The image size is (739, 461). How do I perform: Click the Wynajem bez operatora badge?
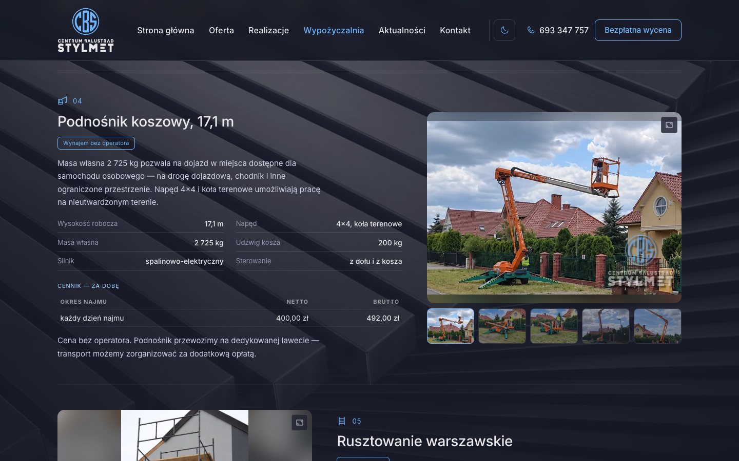(96, 143)
